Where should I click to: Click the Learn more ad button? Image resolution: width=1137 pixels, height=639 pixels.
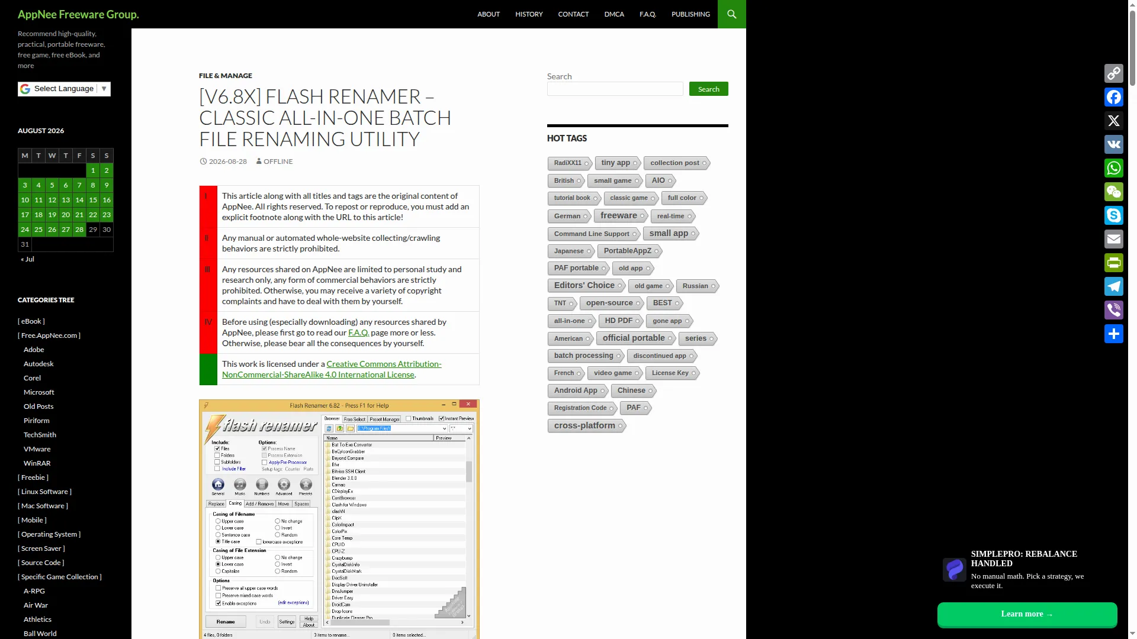point(1027,614)
